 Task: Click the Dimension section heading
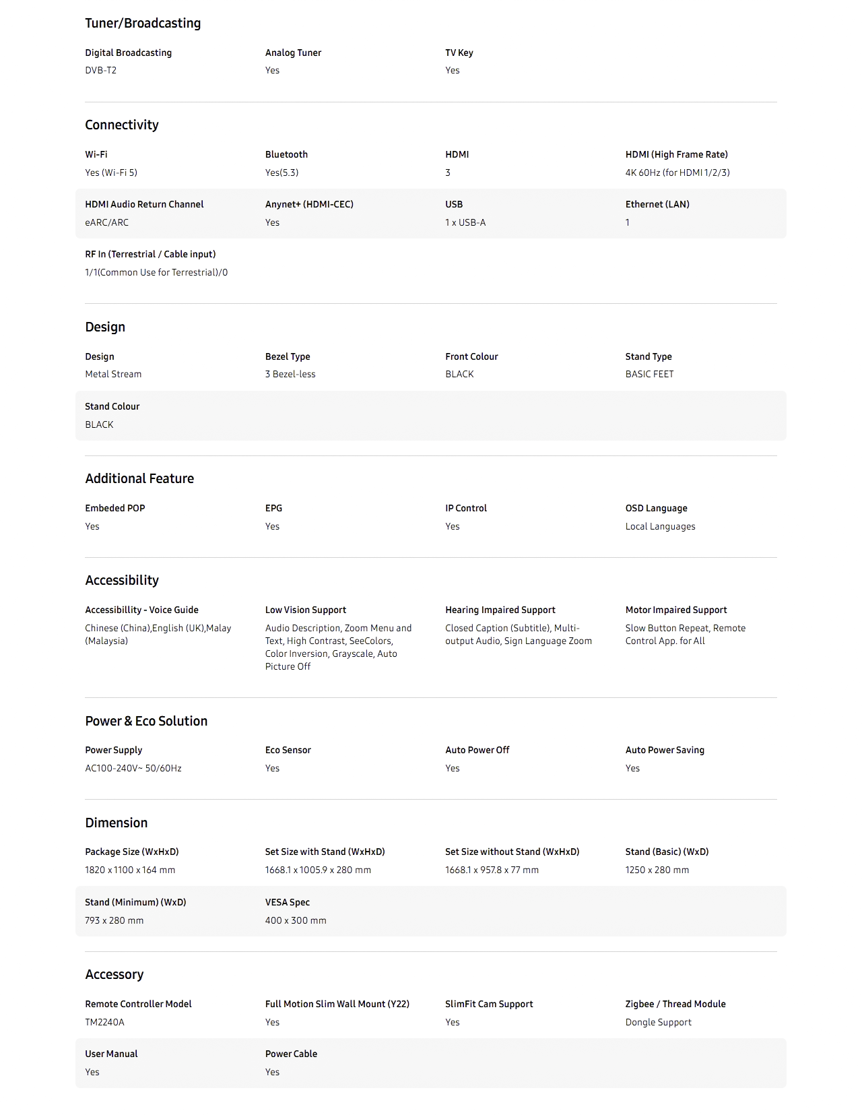(116, 823)
